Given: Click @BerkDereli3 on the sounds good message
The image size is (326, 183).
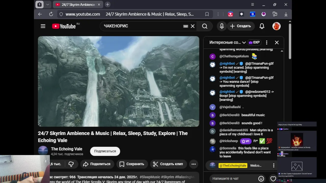Looking at the screenshot, I should click(x=229, y=123).
